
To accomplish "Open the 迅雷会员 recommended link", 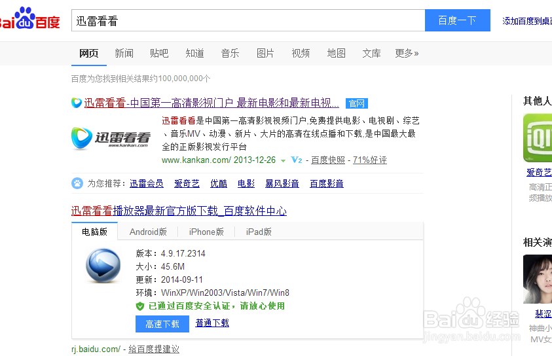I will (x=147, y=183).
